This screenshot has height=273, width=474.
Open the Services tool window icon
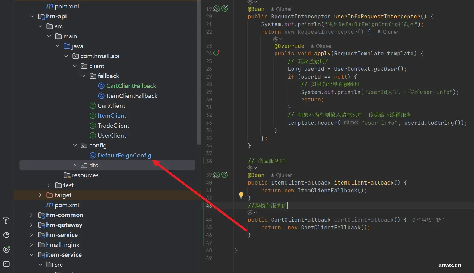pos(6,250)
